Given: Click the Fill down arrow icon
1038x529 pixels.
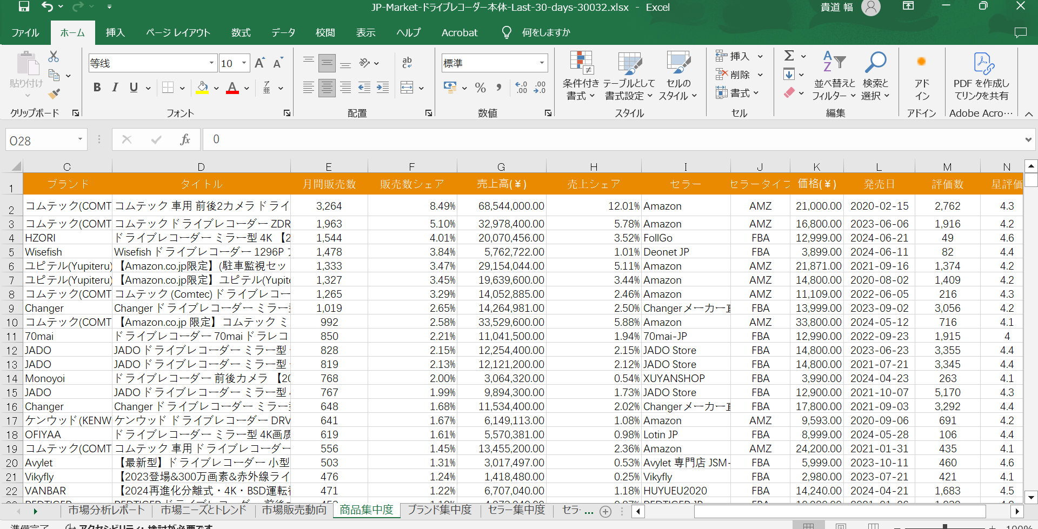Looking at the screenshot, I should click(x=789, y=74).
